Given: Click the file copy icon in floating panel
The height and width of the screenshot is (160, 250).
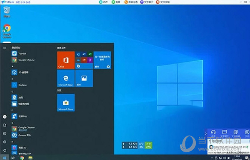Looking at the screenshot, I should [235, 132].
